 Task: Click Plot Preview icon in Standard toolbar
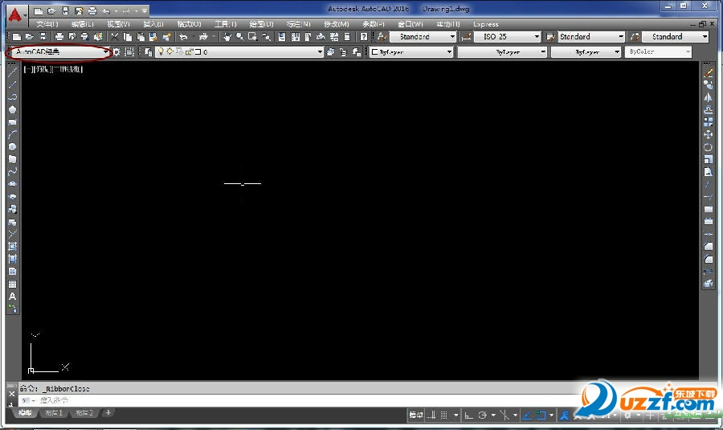pyautogui.click(x=72, y=36)
